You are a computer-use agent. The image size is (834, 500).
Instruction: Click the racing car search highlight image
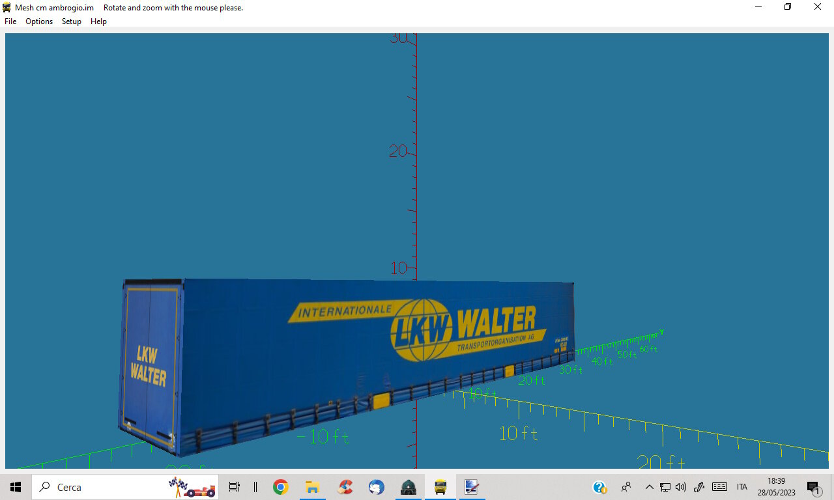click(192, 487)
